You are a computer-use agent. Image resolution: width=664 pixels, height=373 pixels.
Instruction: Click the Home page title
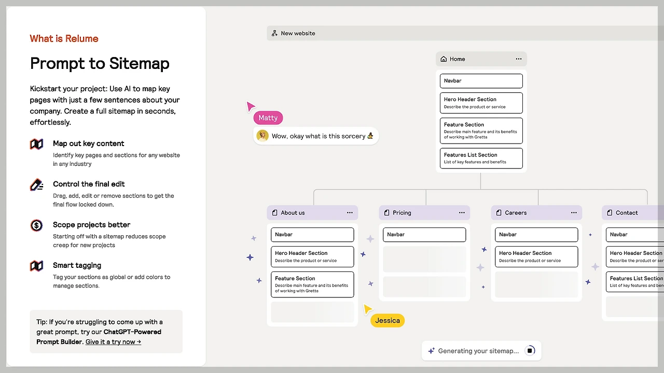coord(458,59)
